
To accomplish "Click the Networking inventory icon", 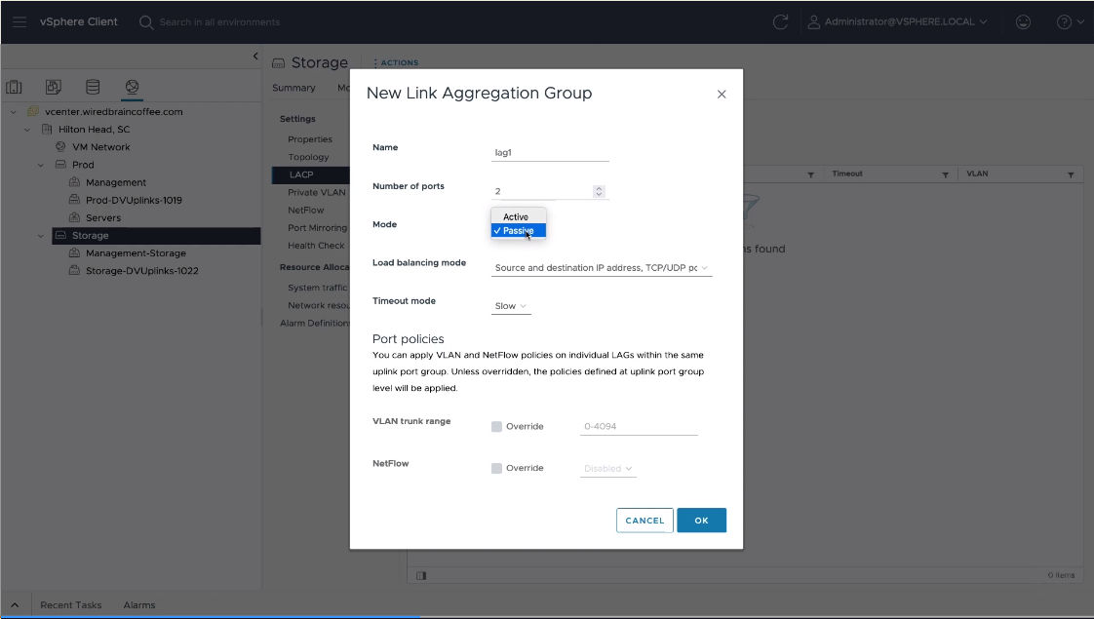I will (131, 88).
